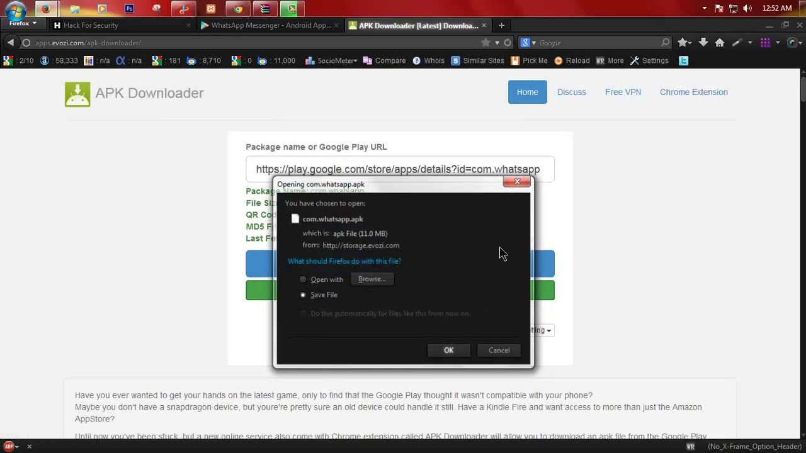Select the APK Downloader browser tab
Screen dimensions: 806x453
(417, 25)
